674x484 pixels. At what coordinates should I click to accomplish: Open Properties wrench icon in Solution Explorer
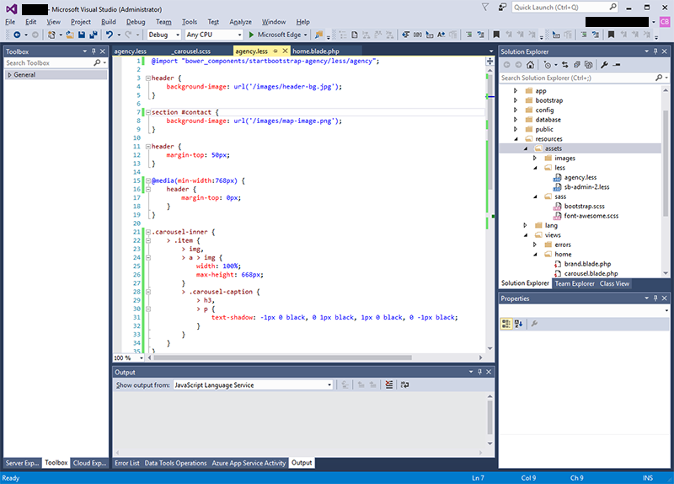point(604,65)
